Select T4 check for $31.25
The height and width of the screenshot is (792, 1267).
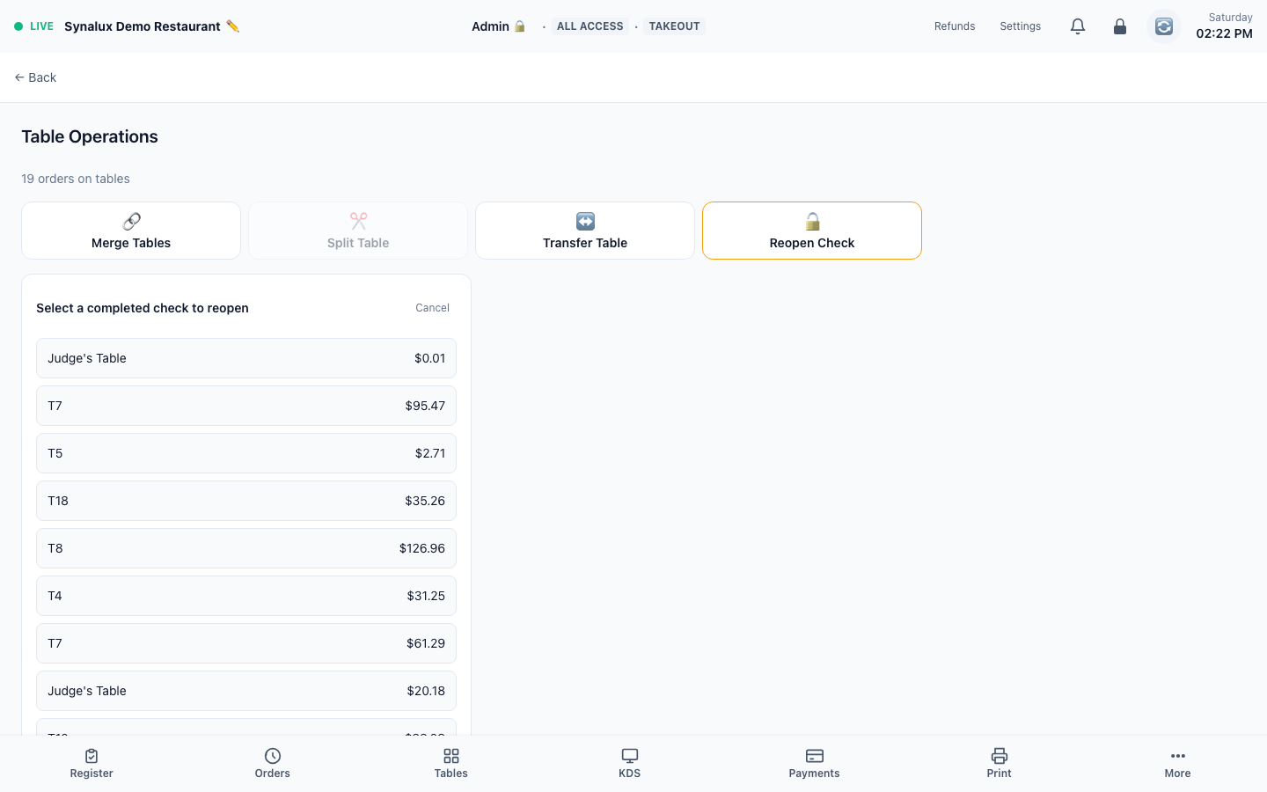click(246, 596)
